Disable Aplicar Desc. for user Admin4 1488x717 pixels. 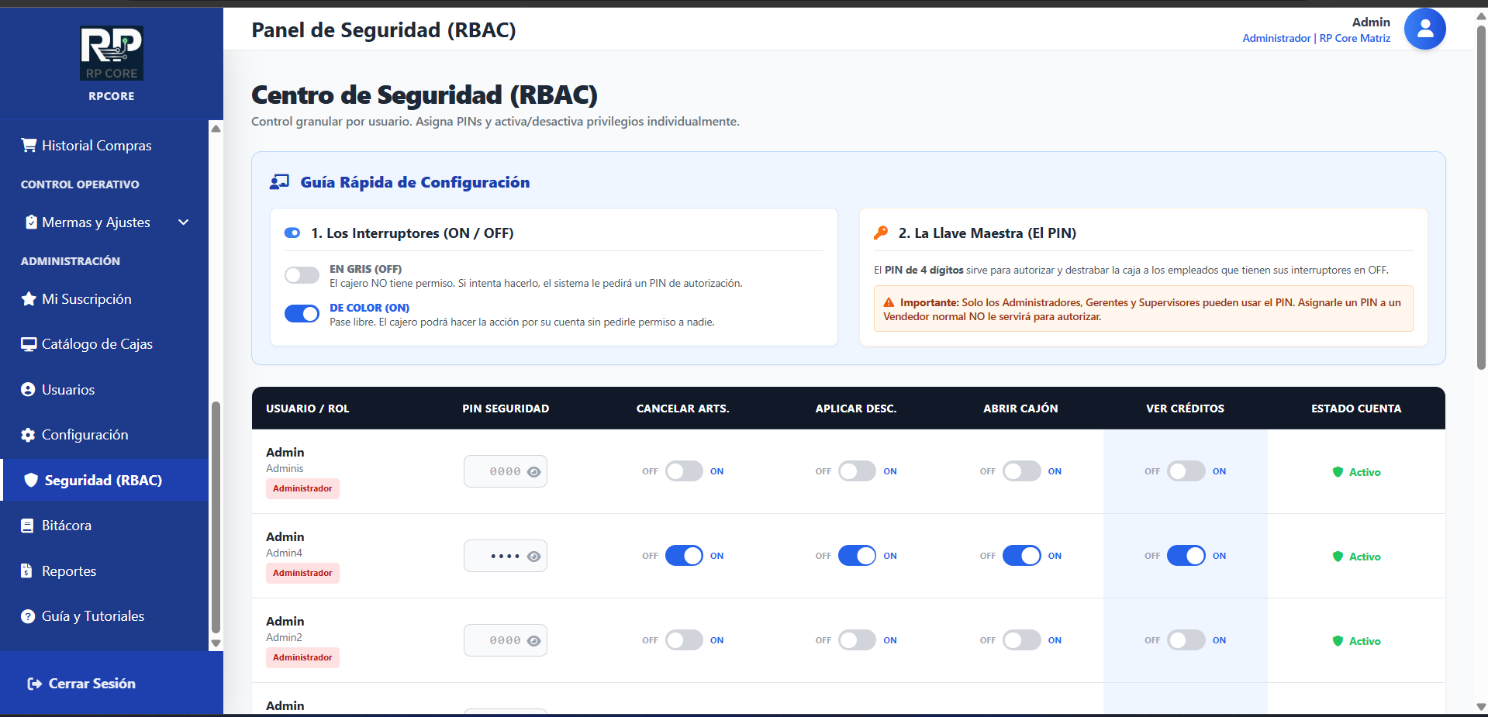(x=857, y=556)
